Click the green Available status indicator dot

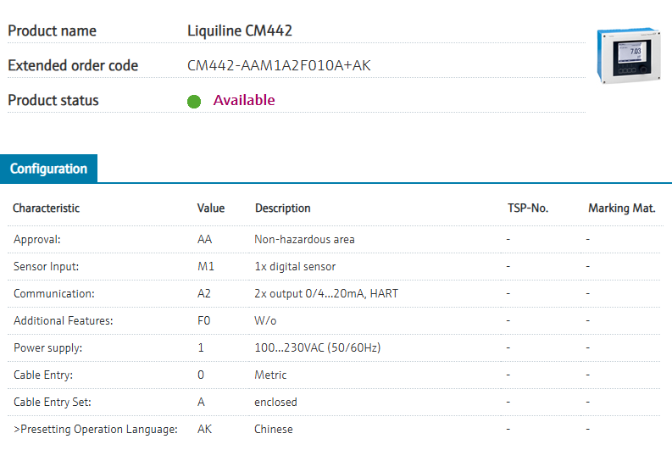[x=194, y=102]
